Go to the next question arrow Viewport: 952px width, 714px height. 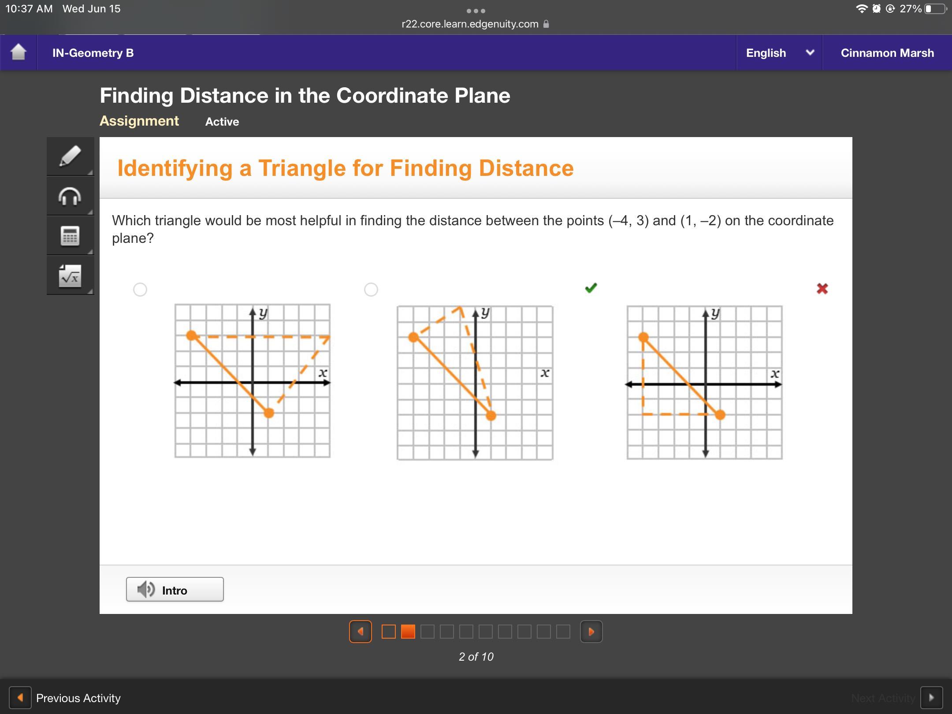pyautogui.click(x=591, y=632)
